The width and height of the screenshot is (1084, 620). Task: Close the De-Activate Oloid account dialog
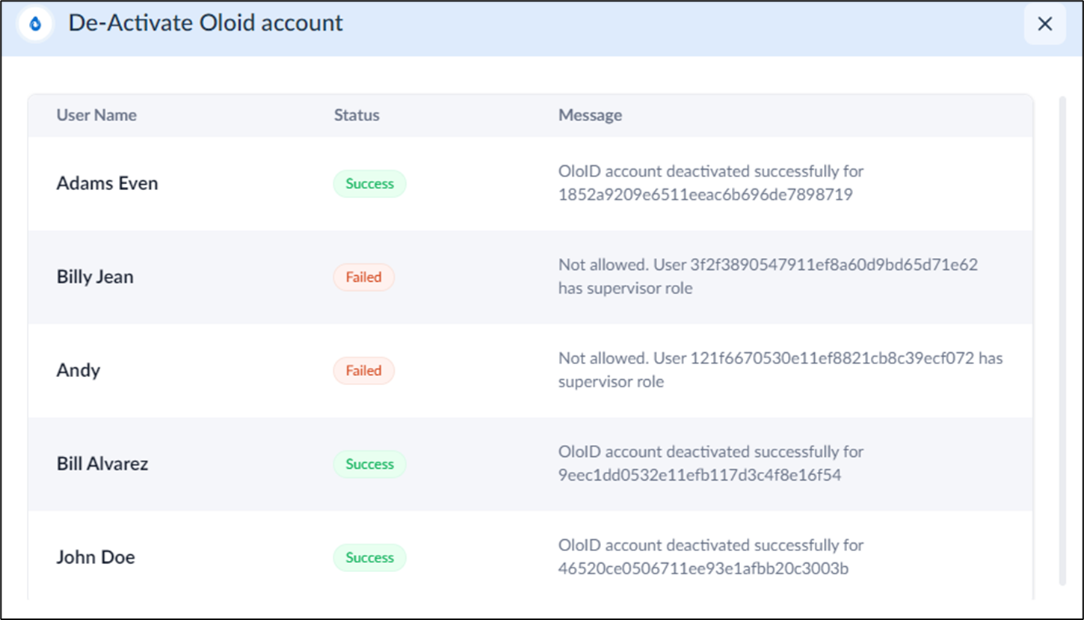pos(1044,24)
